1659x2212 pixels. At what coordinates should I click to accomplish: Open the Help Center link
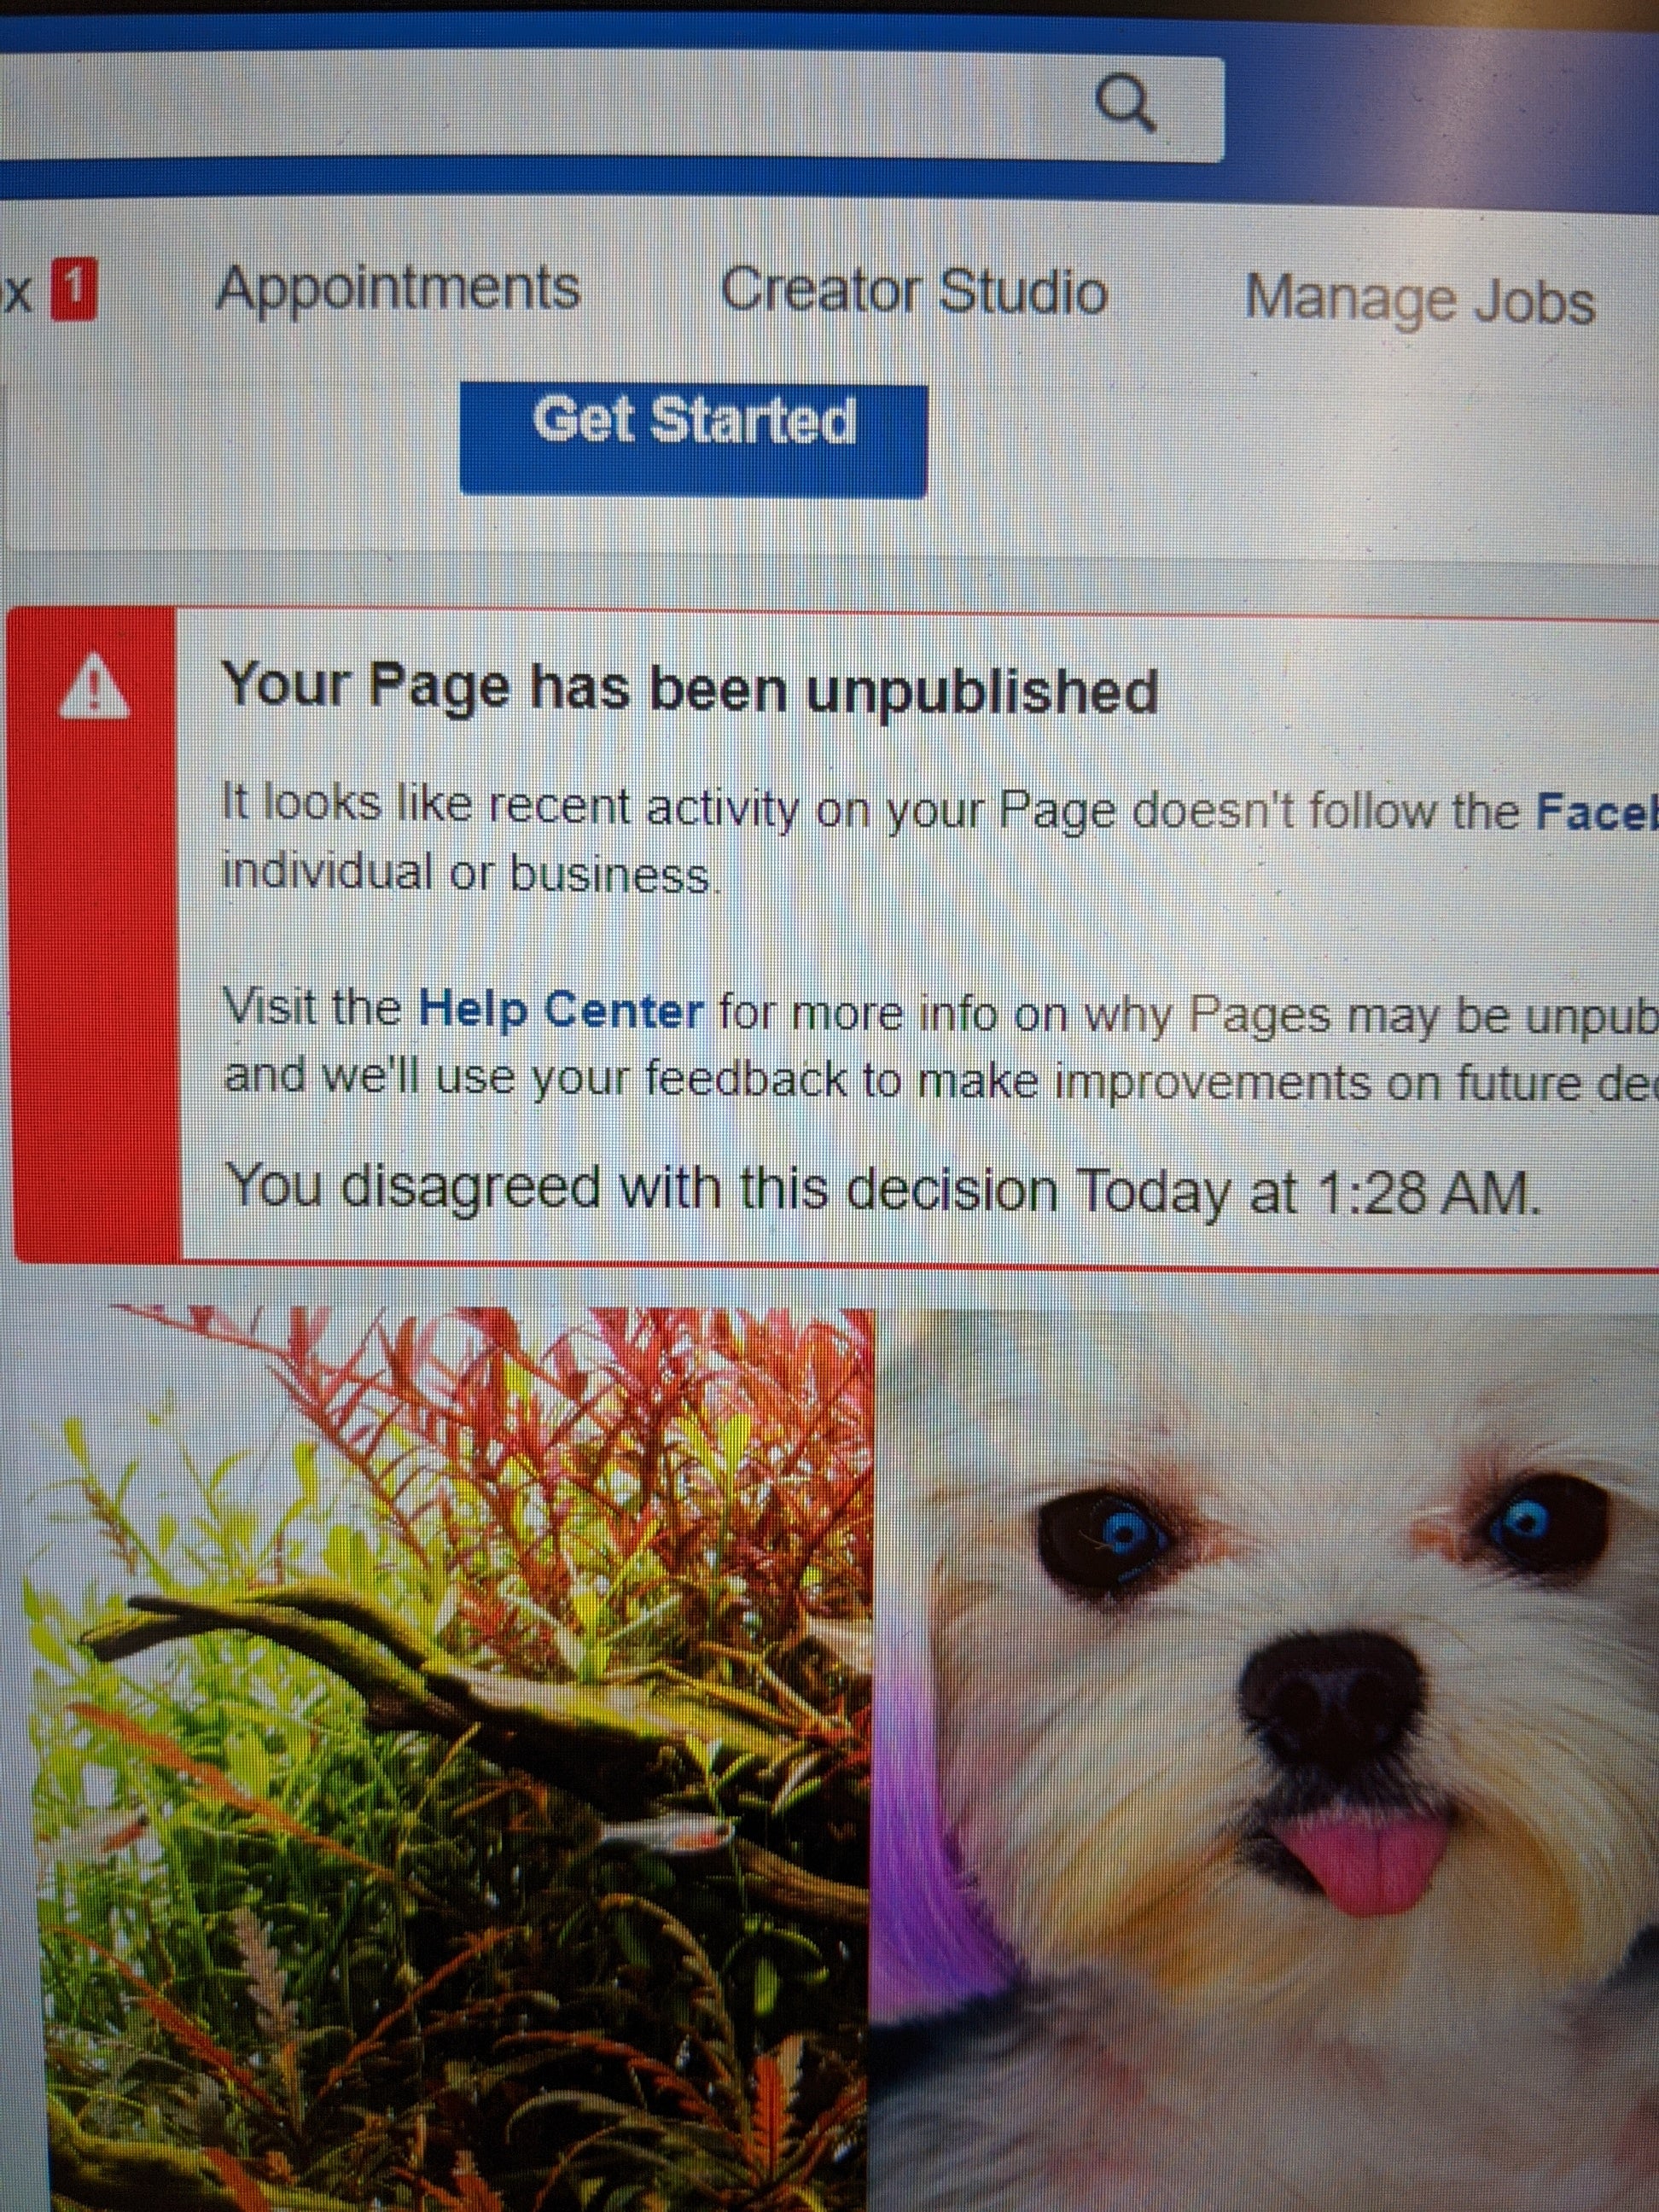[561, 1010]
